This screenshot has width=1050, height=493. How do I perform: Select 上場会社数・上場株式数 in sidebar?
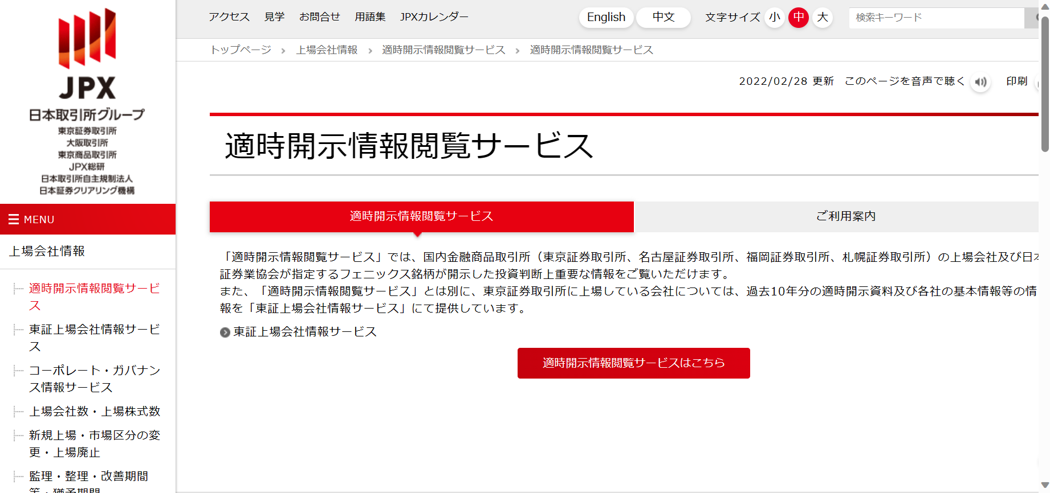coord(95,412)
